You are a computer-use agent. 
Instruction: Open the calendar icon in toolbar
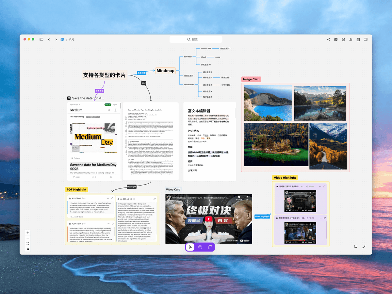click(358, 39)
